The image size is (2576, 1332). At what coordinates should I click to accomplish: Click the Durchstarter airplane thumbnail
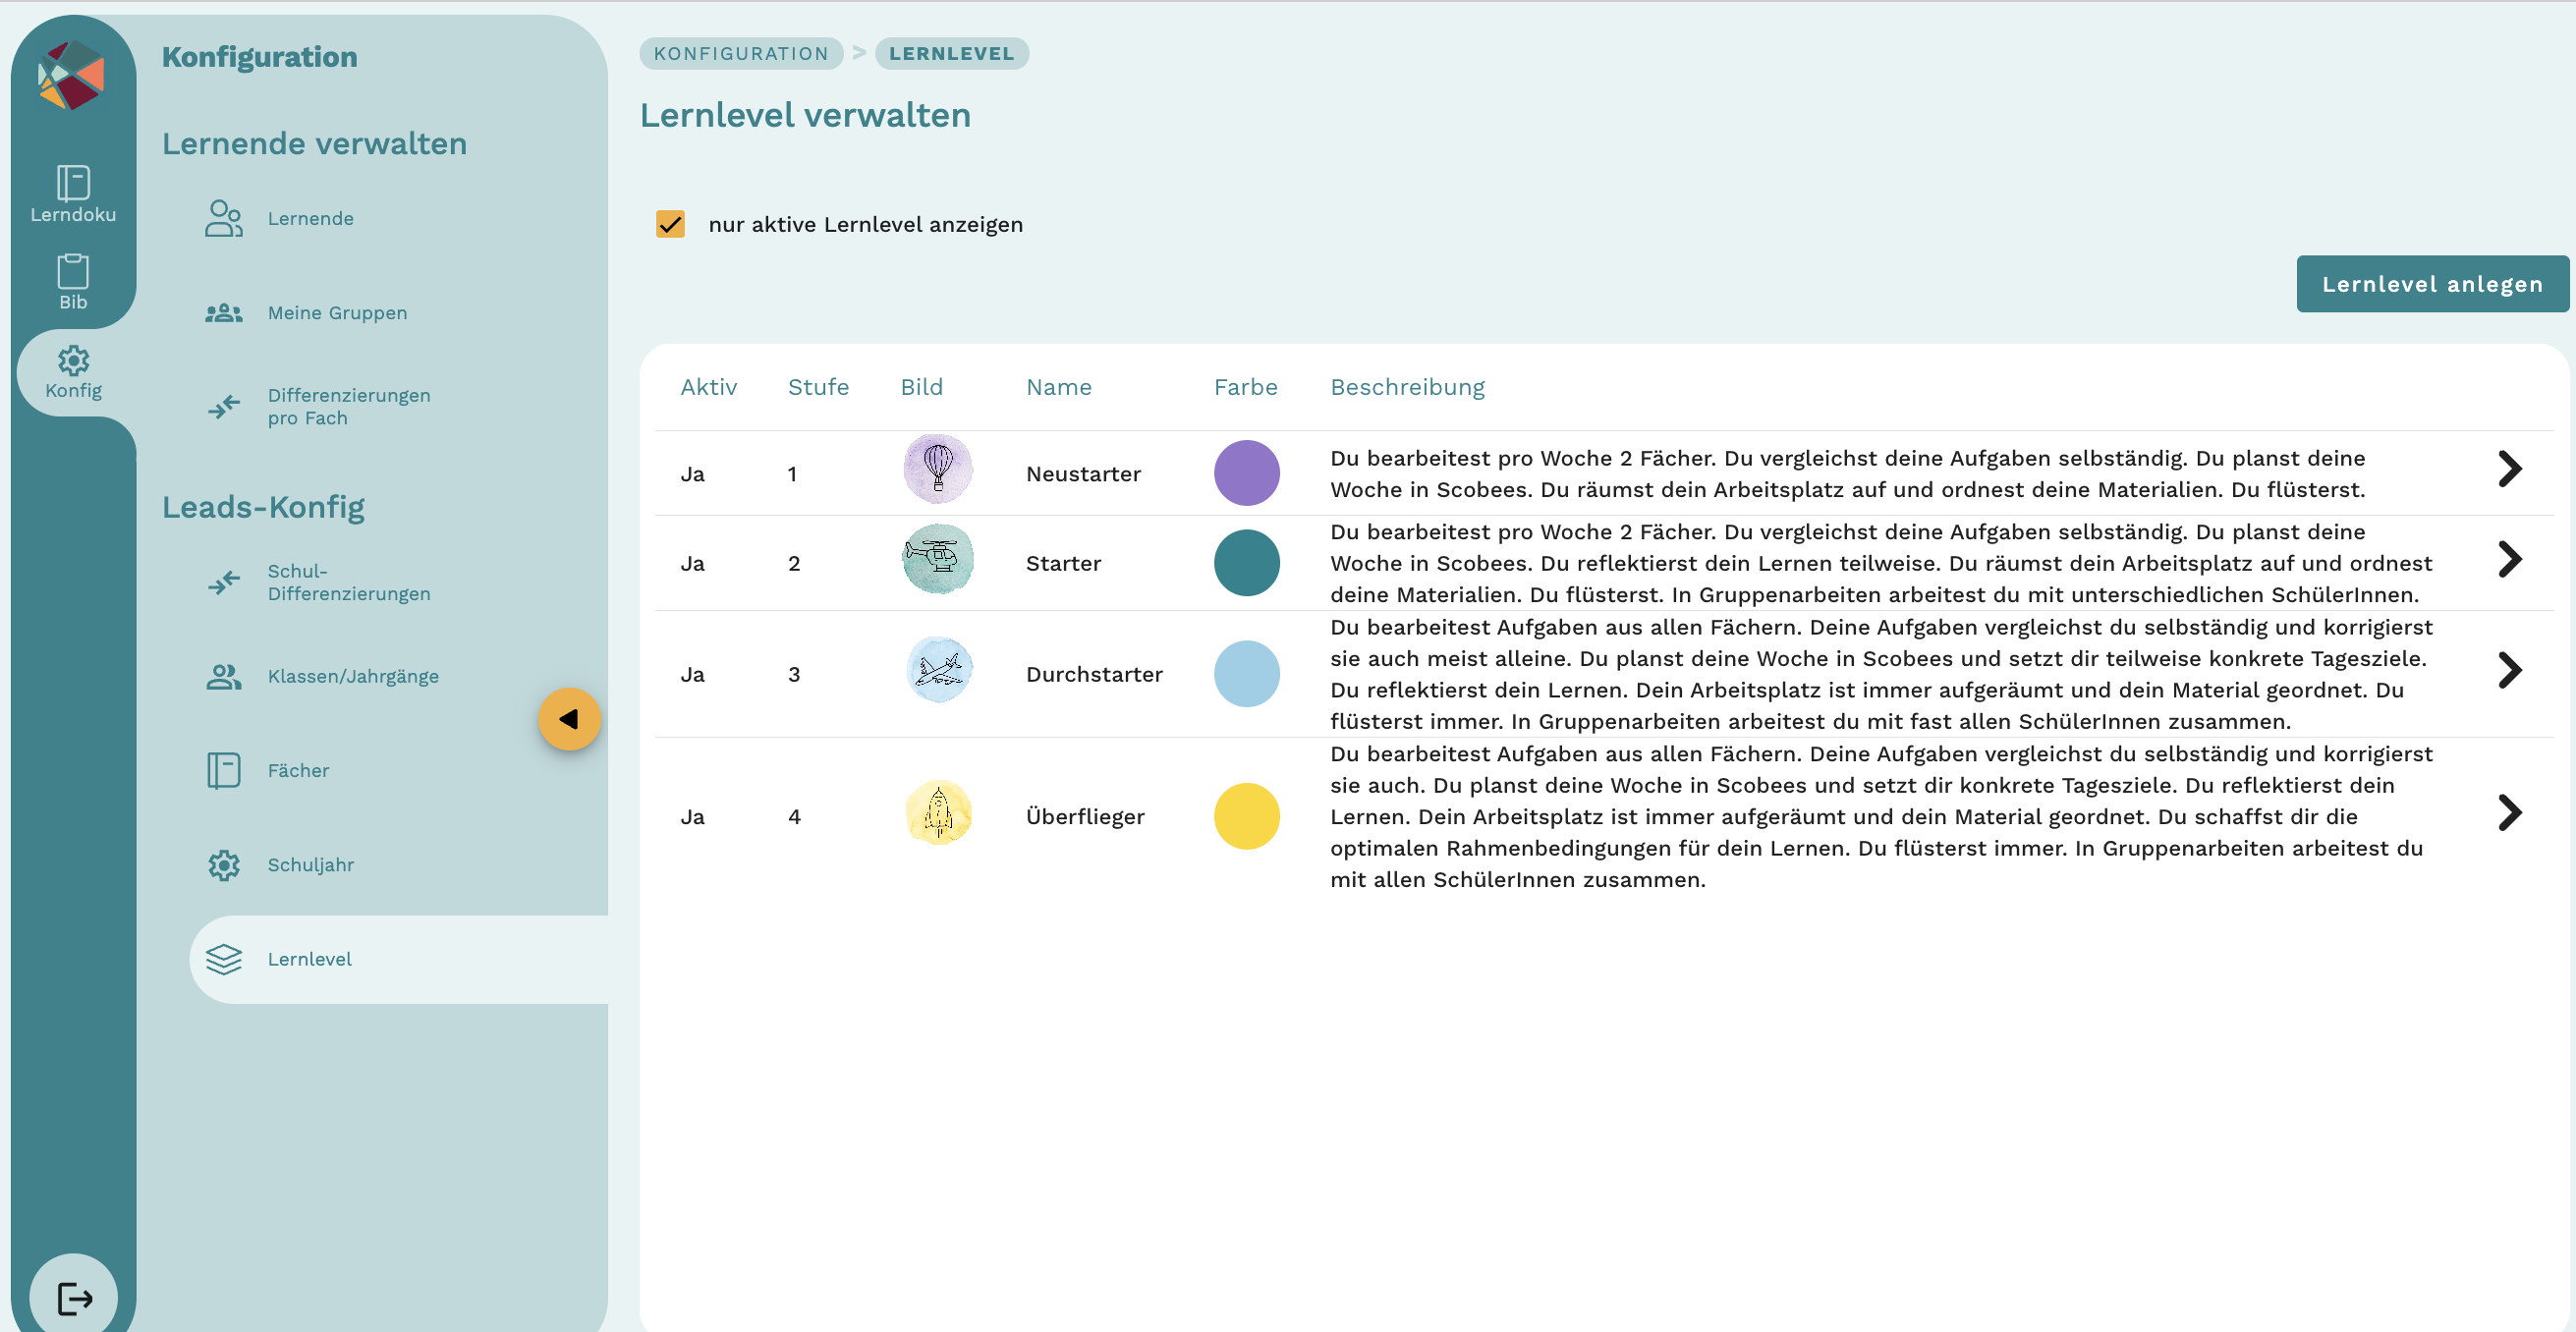(x=938, y=670)
